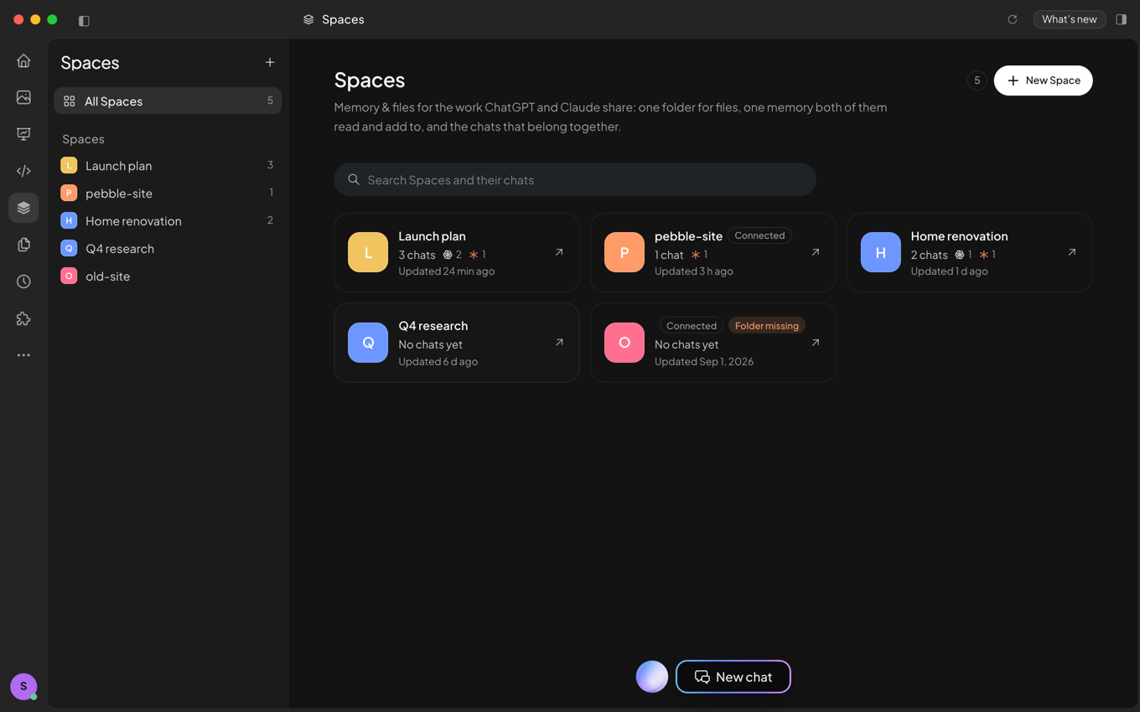Select old-site in the sidebar list
This screenshot has height=712, width=1140.
168,276
